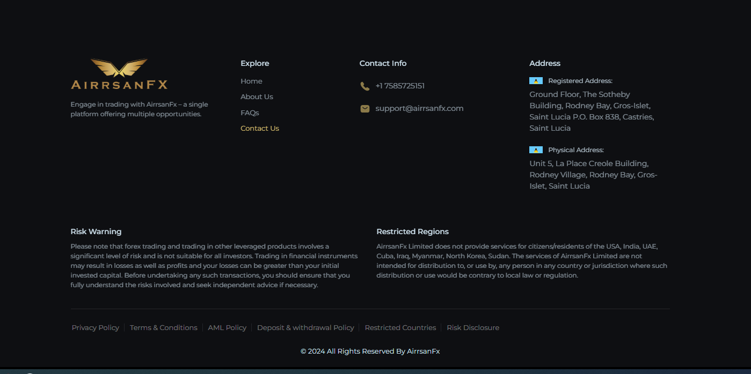Screen dimensions: 751x374
Task: Open the Terms & Conditions footer link
Action: [x=164, y=327]
